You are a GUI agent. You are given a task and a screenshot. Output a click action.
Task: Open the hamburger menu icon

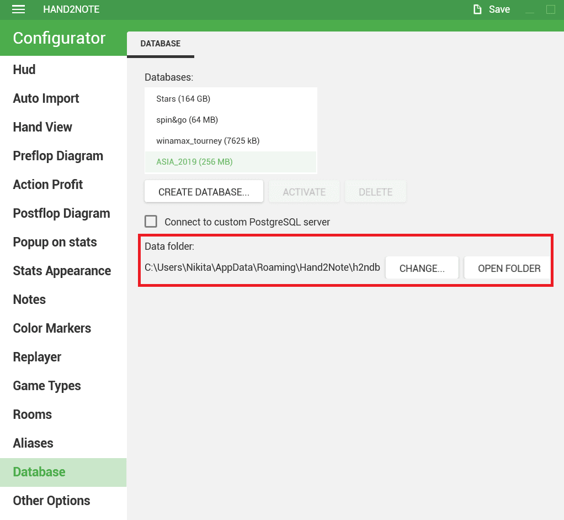[x=18, y=9]
